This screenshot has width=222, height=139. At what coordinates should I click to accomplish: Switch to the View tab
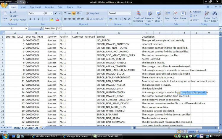(x=79, y=7)
